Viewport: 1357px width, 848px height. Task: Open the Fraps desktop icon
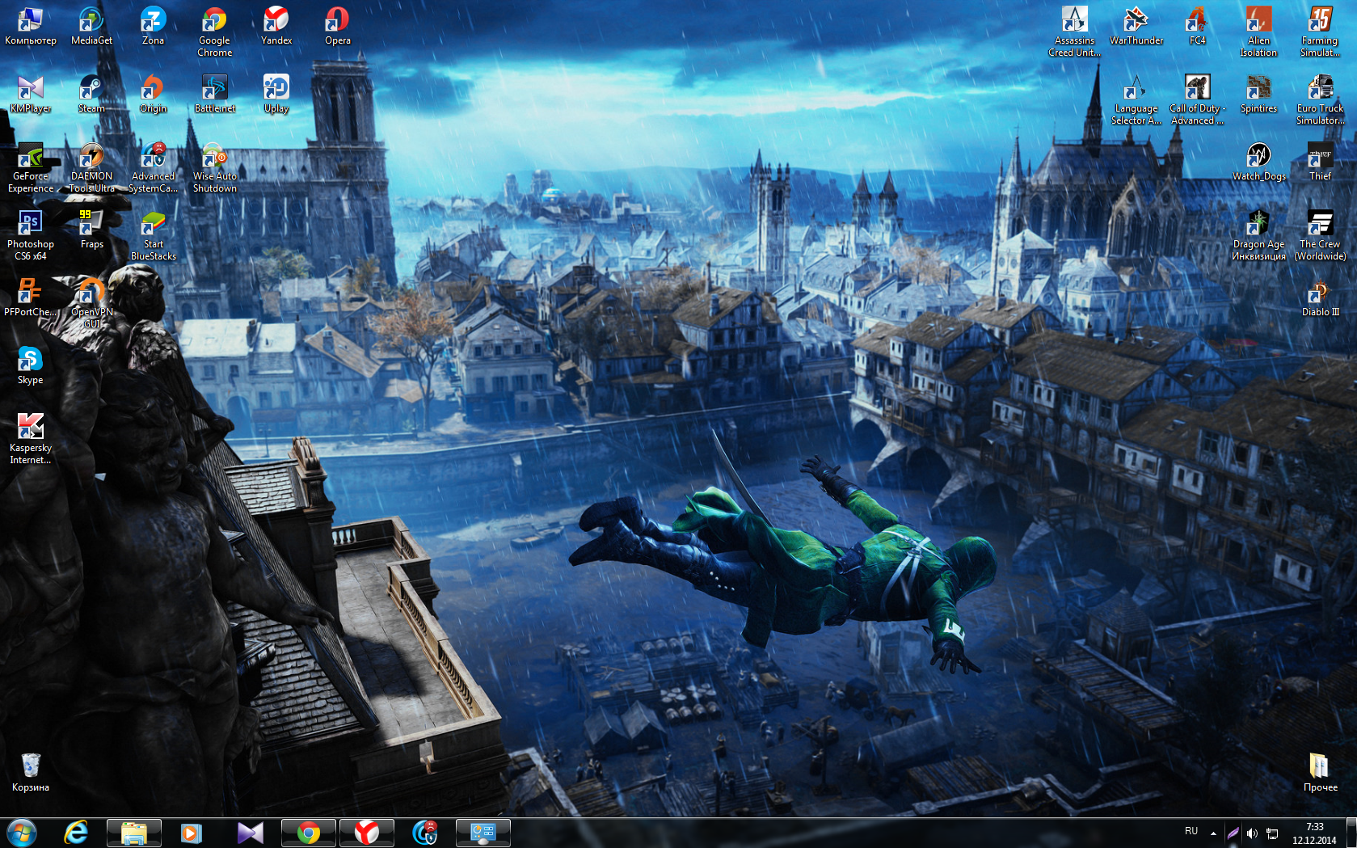pos(91,230)
